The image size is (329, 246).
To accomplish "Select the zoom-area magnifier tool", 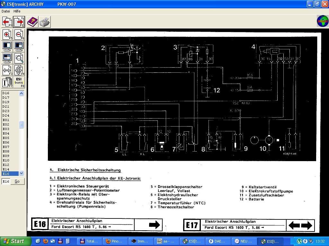I will coord(19,58).
